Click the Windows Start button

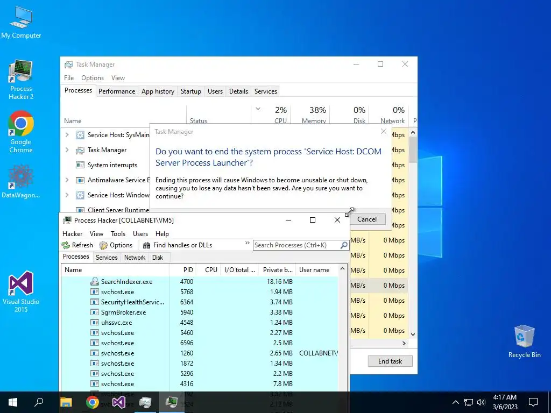point(13,402)
